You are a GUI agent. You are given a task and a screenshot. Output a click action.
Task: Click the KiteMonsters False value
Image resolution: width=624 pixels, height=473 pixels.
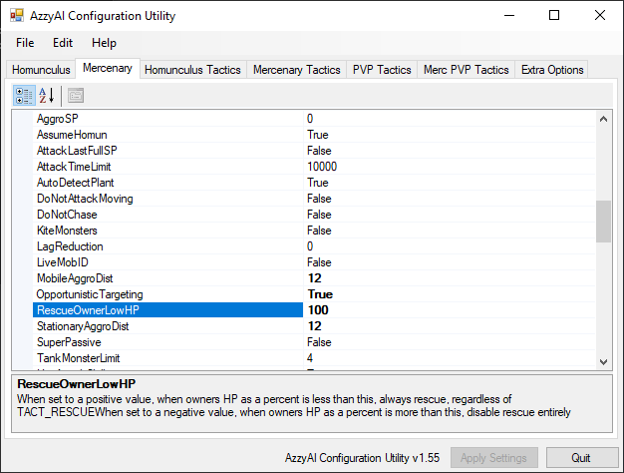(x=449, y=231)
